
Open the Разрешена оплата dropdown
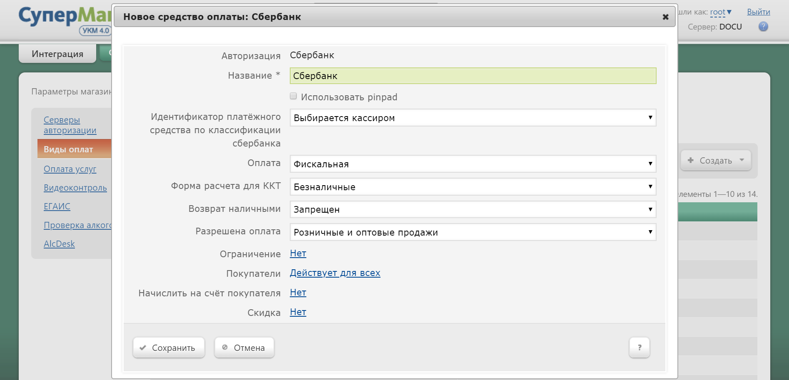pos(473,232)
